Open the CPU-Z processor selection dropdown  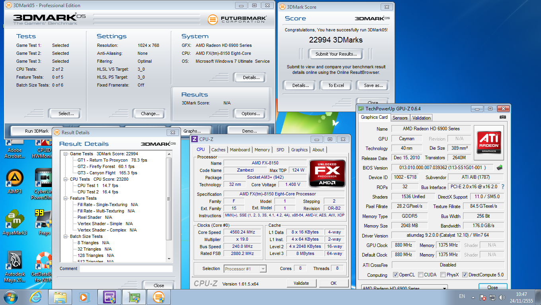[x=245, y=269]
